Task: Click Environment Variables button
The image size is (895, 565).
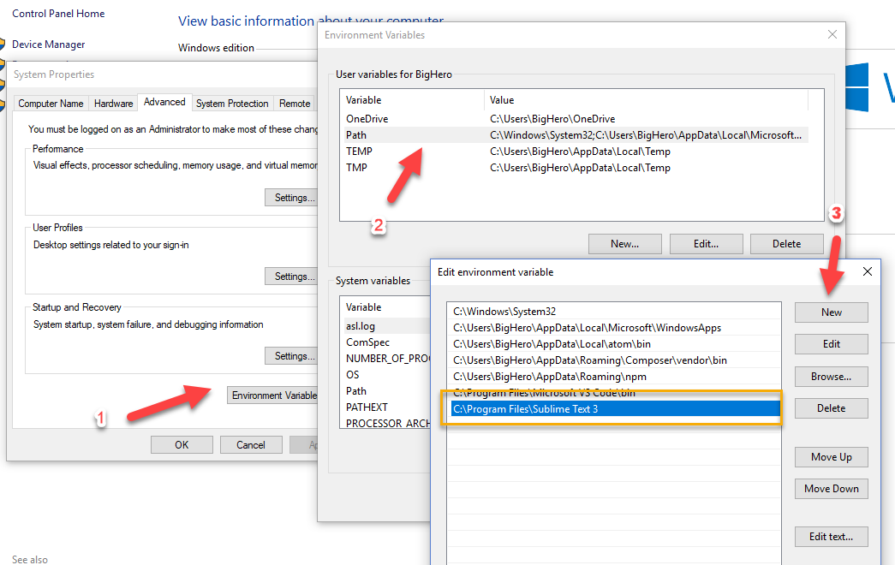Action: tap(273, 395)
